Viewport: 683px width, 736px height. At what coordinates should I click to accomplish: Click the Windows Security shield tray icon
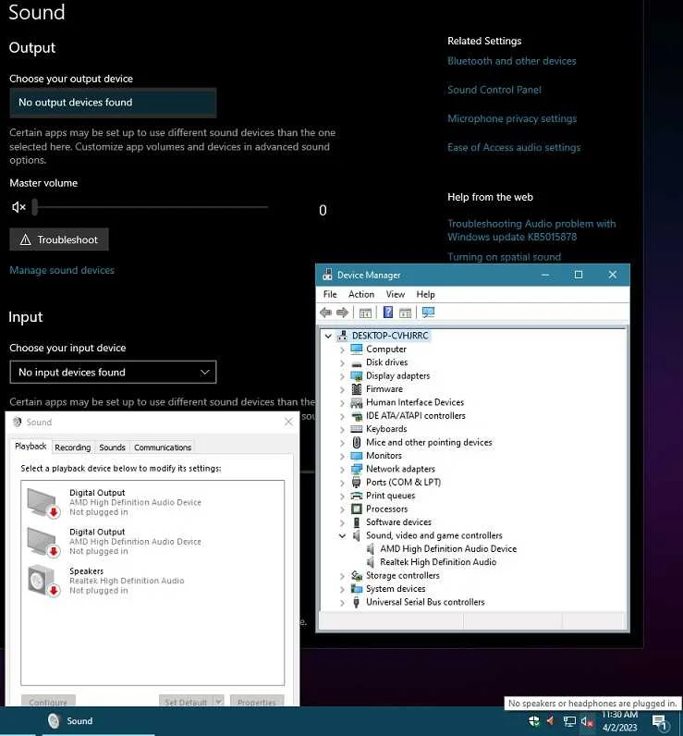(x=534, y=720)
